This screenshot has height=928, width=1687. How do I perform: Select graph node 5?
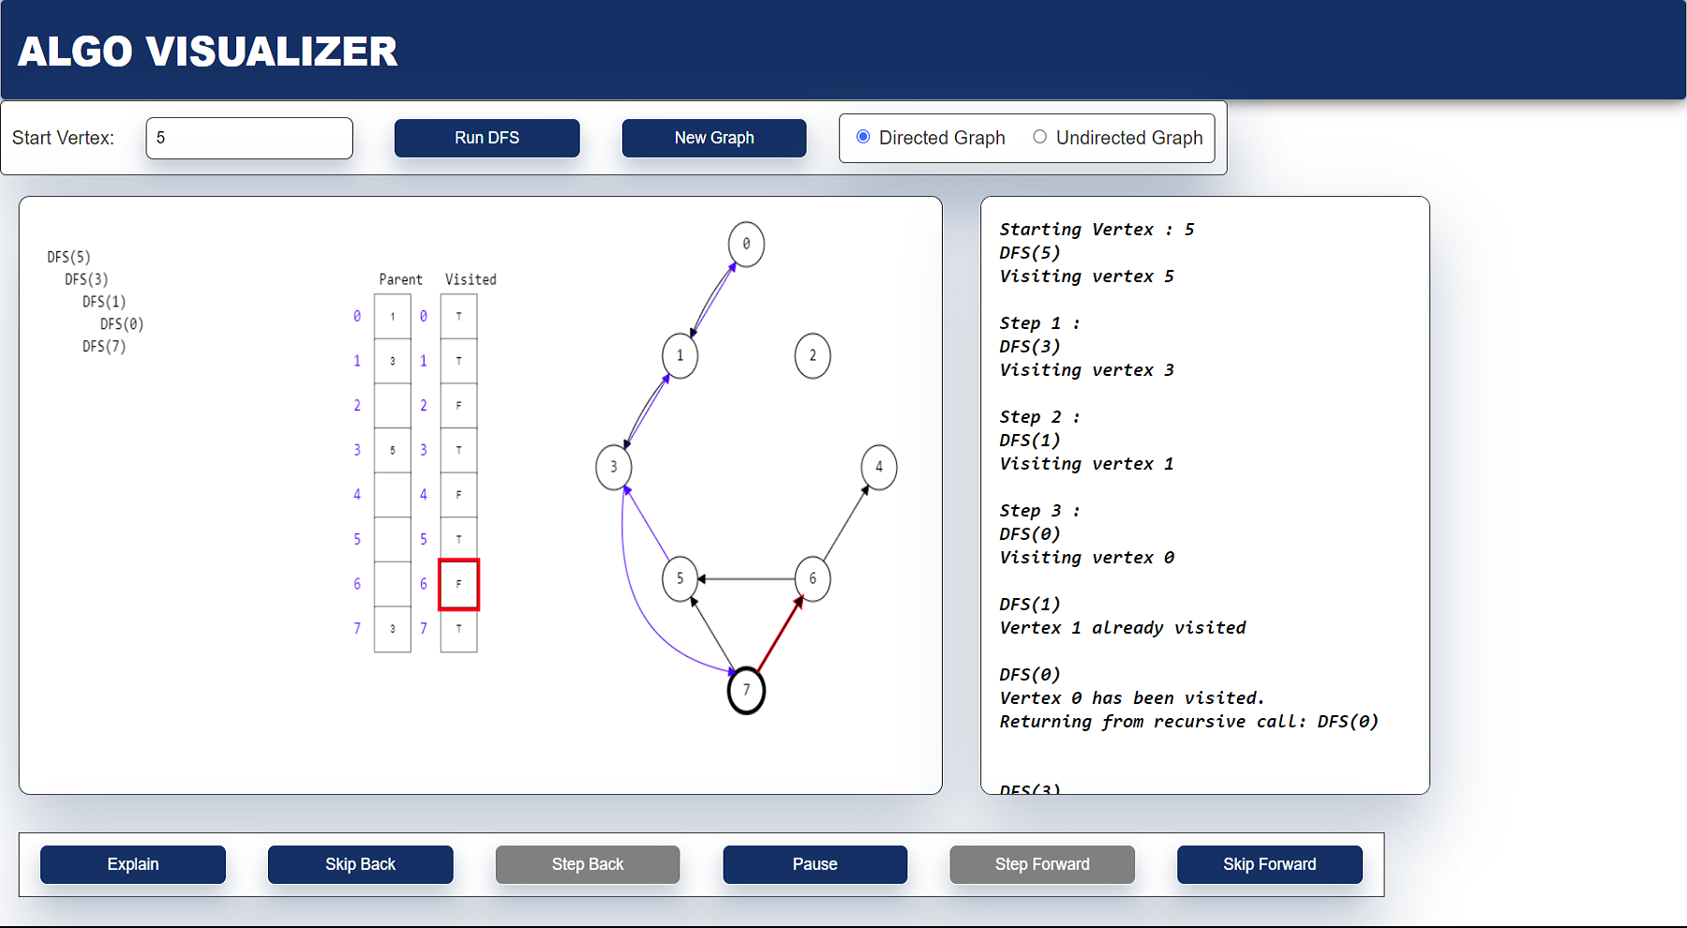click(679, 578)
